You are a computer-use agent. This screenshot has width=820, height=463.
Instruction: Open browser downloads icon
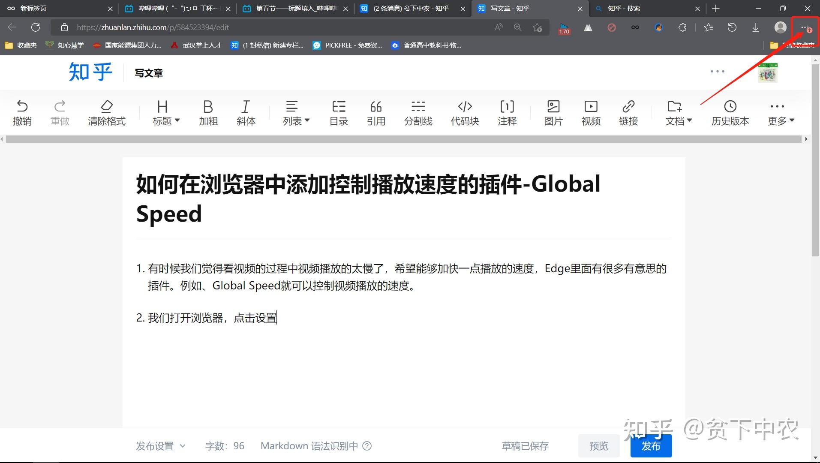(756, 27)
